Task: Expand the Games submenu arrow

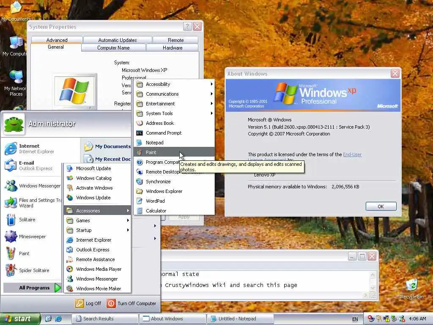Action: click(128, 220)
